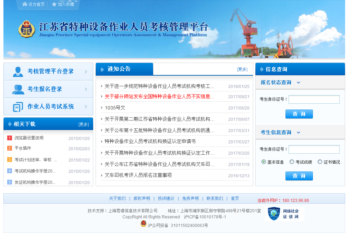Image resolution: width=353 pixels, height=243 pixels.
Task: Click 考生身份证号 field under 考生信息查询
Action: (x=314, y=150)
